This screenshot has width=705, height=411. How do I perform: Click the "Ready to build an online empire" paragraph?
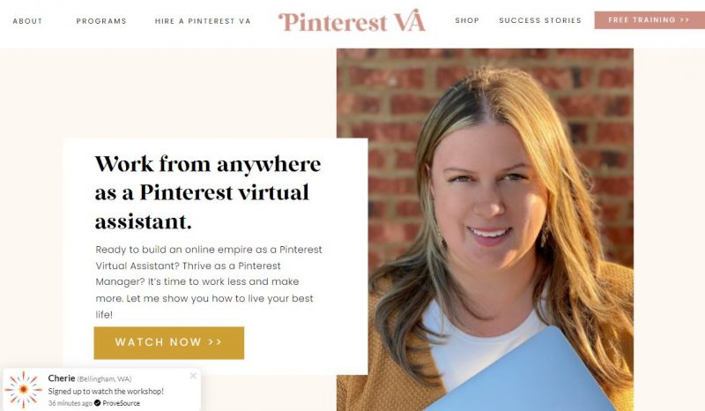pos(209,282)
